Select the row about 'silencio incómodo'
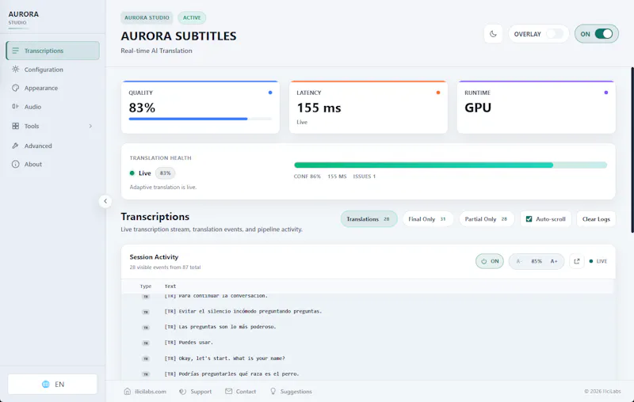Viewport: 634px width, 402px height. 368,311
